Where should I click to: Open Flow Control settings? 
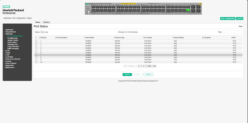tap(12, 42)
